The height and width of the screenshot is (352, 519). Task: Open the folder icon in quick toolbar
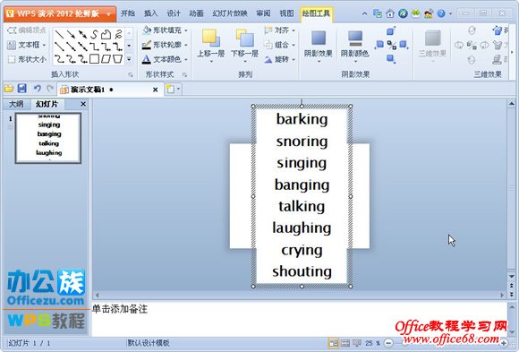9,89
